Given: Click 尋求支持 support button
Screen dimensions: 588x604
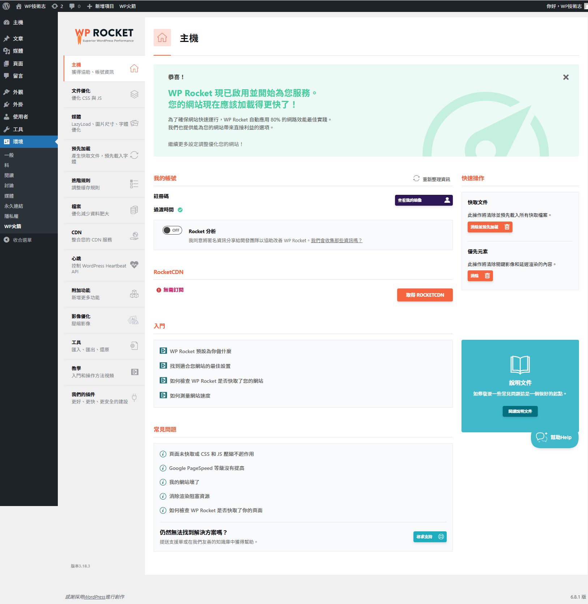Looking at the screenshot, I should pyautogui.click(x=430, y=537).
